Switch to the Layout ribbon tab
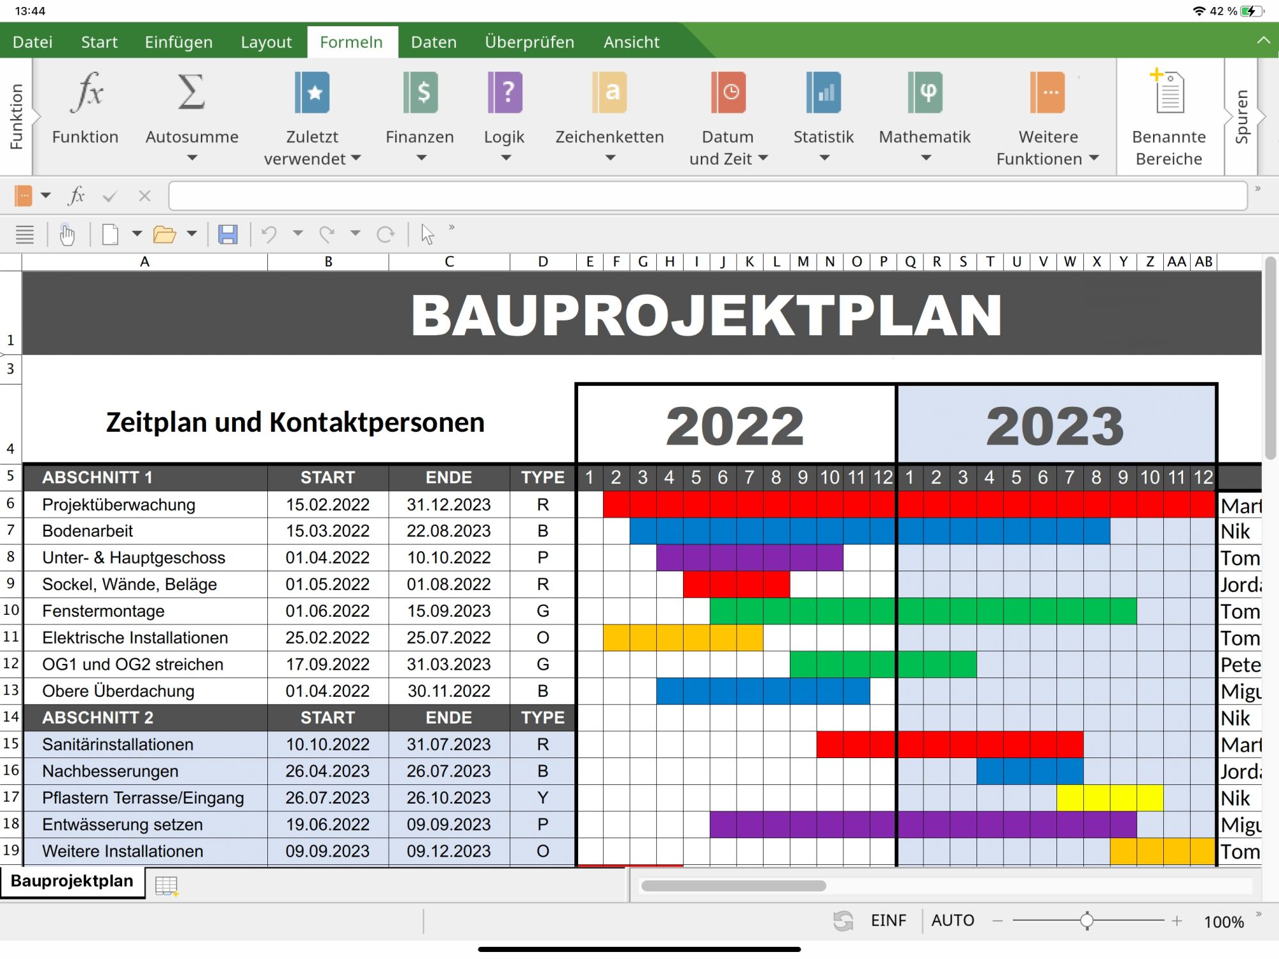The image size is (1279, 959). [266, 42]
